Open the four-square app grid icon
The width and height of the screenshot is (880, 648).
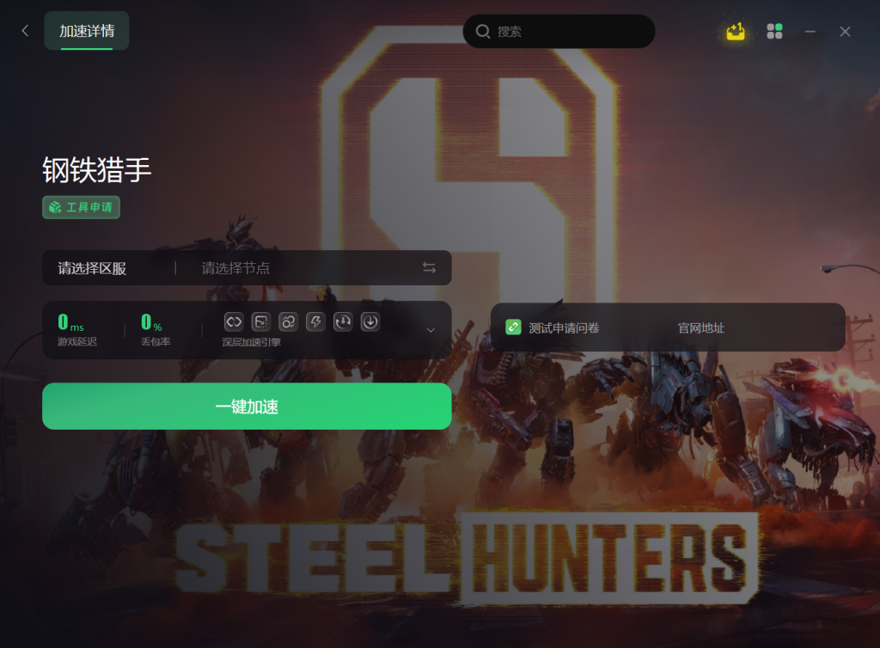(774, 32)
